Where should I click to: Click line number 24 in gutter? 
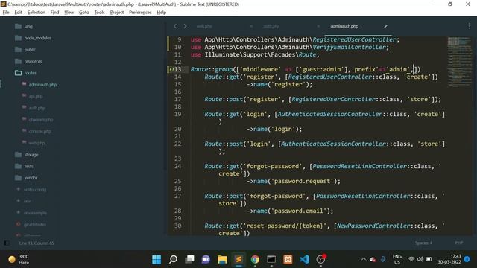[177, 166]
